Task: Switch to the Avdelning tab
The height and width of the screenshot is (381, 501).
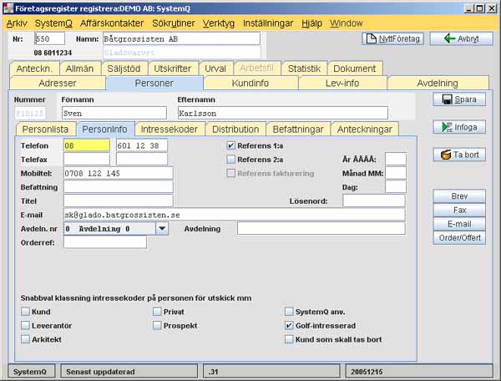Action: [438, 83]
